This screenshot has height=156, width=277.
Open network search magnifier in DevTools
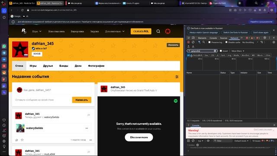coord(204,42)
